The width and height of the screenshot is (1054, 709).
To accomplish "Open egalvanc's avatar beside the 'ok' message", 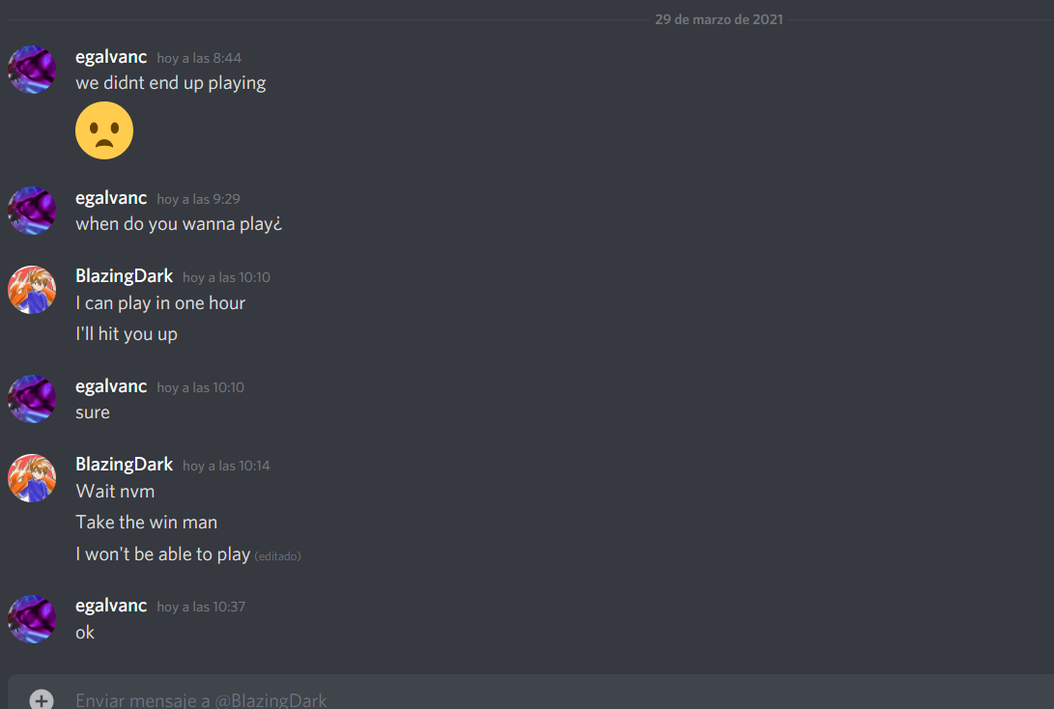I will click(32, 619).
